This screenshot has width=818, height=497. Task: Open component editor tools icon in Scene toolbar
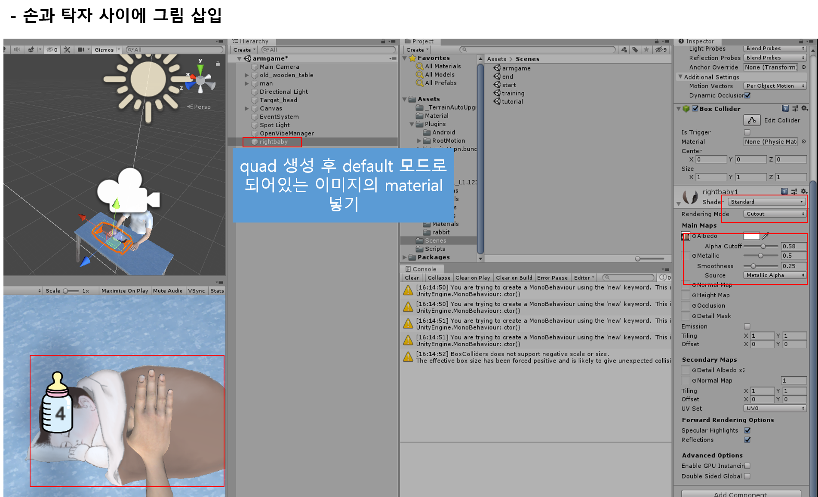point(67,50)
